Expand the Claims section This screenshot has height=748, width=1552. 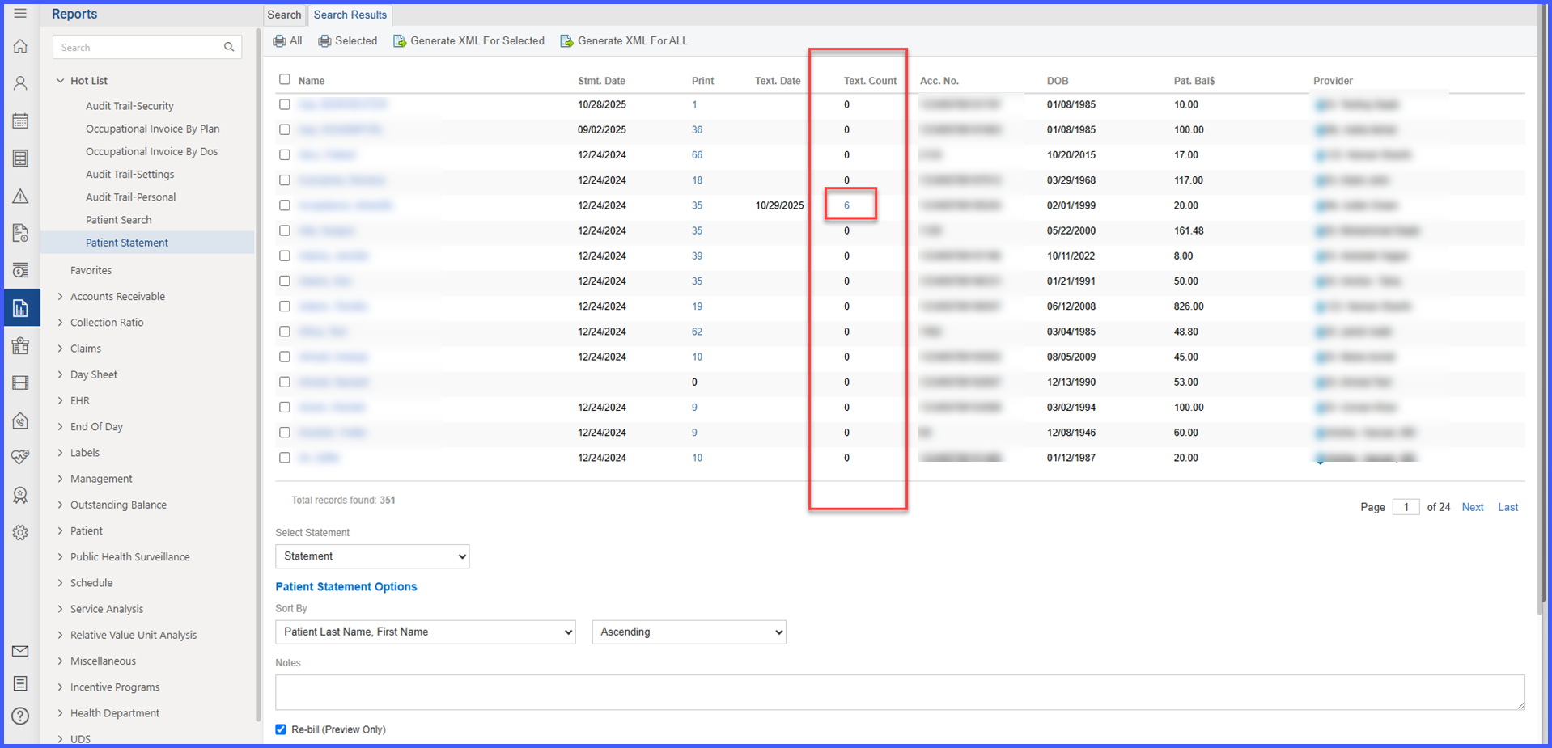(60, 349)
